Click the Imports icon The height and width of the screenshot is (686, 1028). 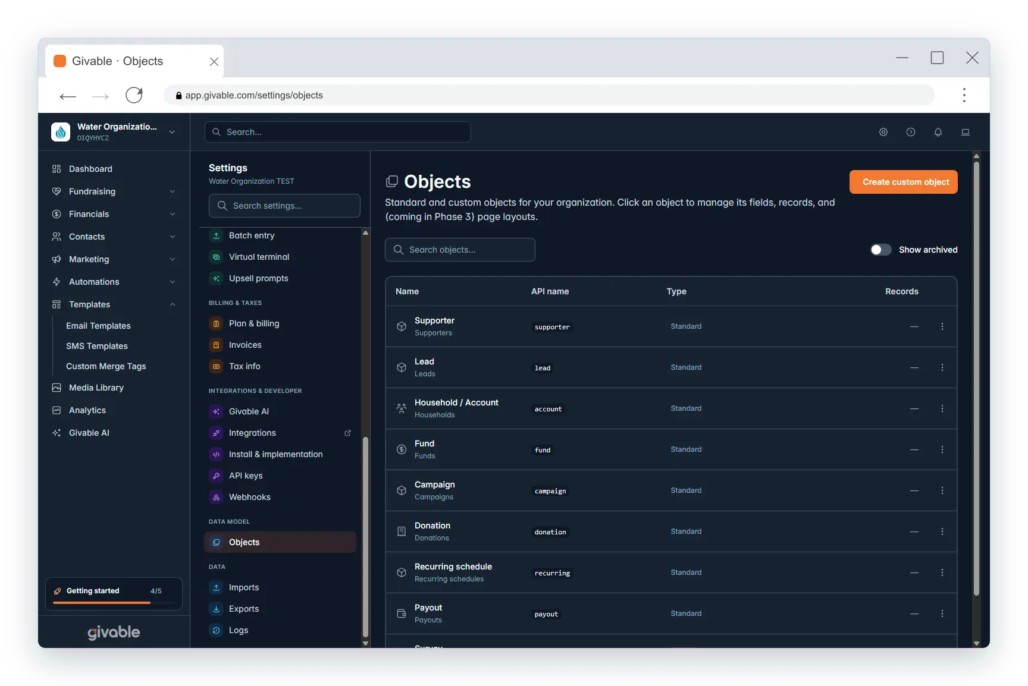tap(217, 587)
